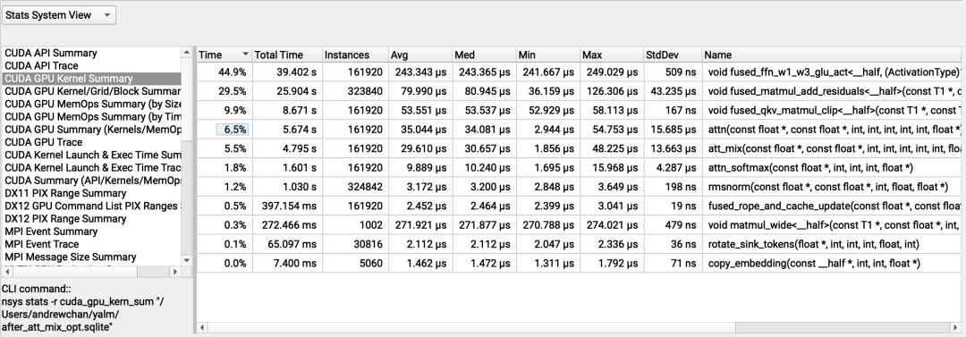This screenshot has width=966, height=337.
Task: Click table horizontal scrollbar right arrow
Action: pos(956,326)
